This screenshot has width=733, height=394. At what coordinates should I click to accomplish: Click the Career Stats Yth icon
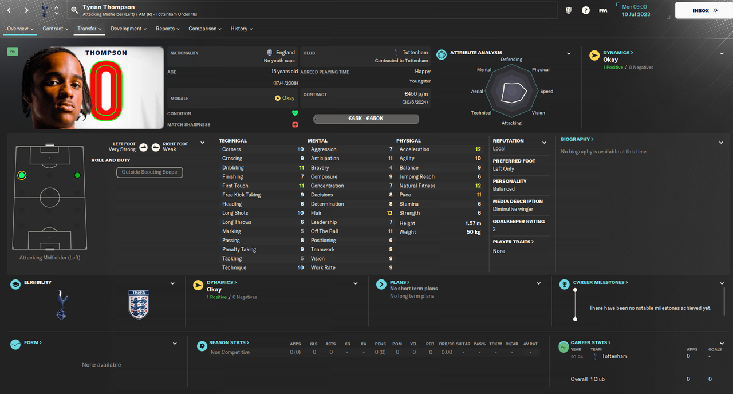point(564,346)
